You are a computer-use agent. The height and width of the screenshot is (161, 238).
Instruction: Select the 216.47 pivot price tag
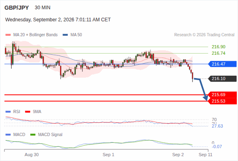click(222, 64)
